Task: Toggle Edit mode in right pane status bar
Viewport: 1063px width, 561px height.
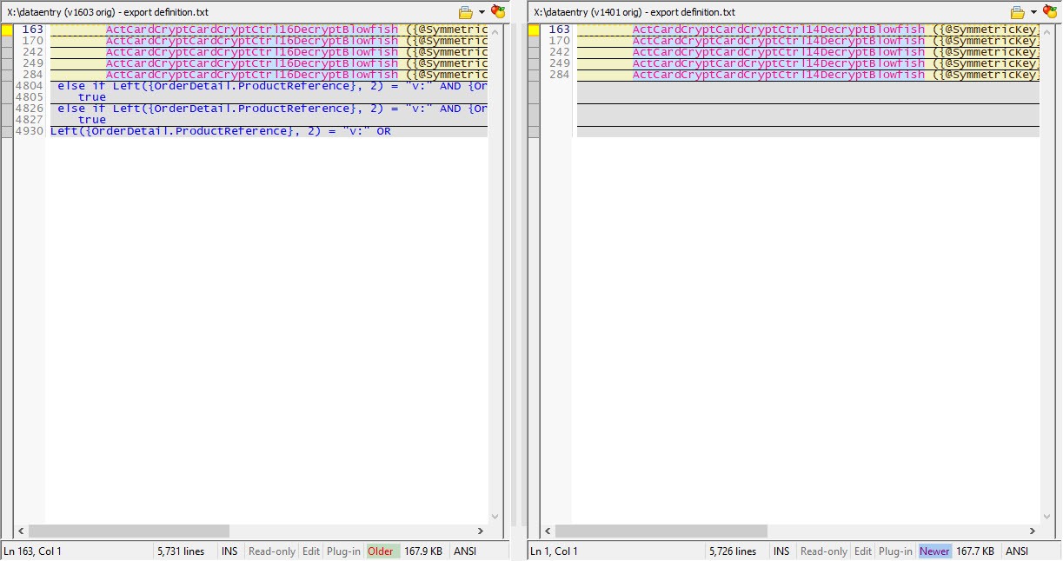Action: (x=862, y=551)
